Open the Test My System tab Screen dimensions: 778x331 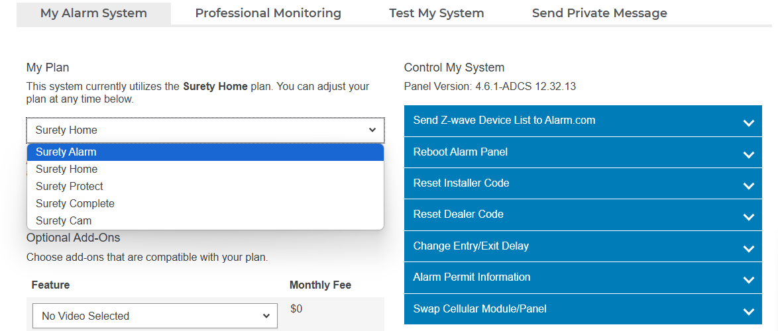436,13
